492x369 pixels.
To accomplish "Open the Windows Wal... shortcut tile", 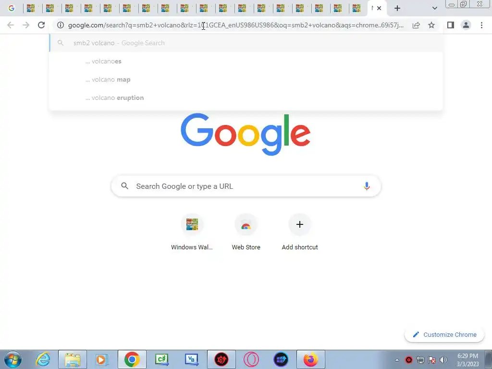I will [x=192, y=233].
